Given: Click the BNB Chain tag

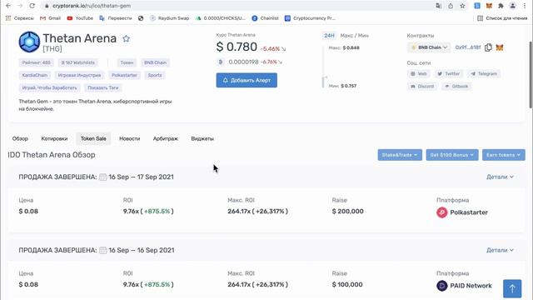Looking at the screenshot, I should click(156, 62).
